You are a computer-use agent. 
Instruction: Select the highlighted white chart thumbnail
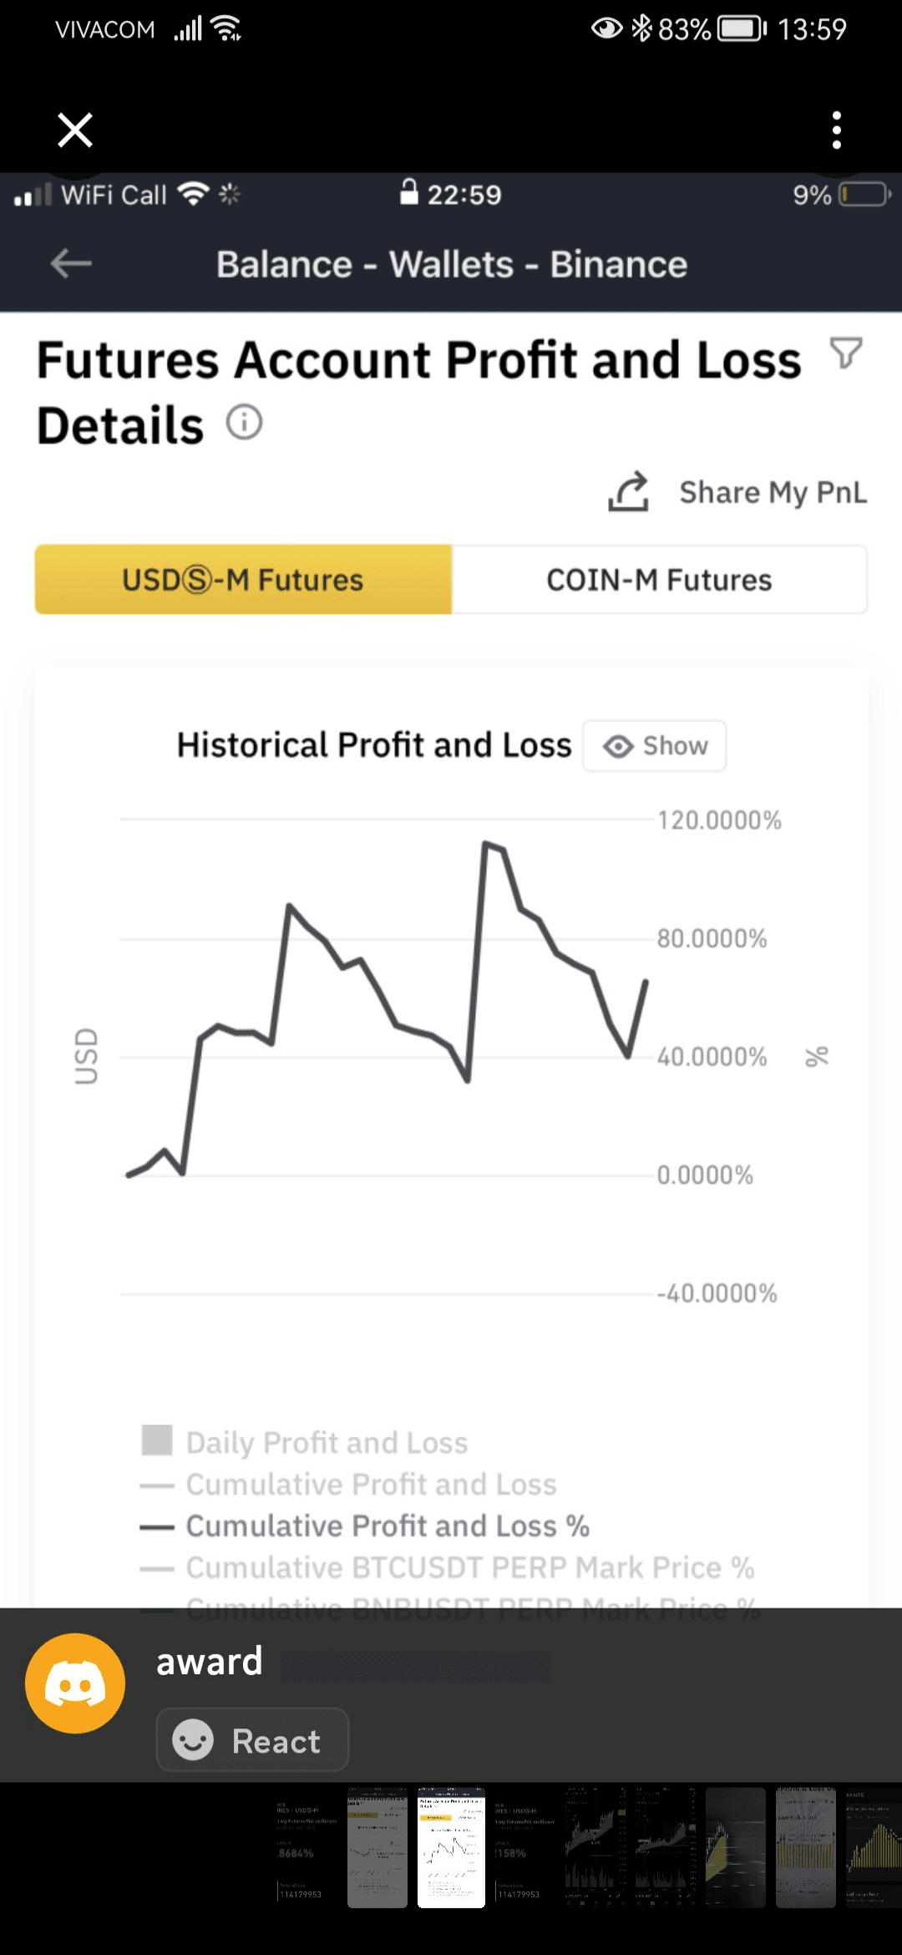pyautogui.click(x=451, y=1847)
